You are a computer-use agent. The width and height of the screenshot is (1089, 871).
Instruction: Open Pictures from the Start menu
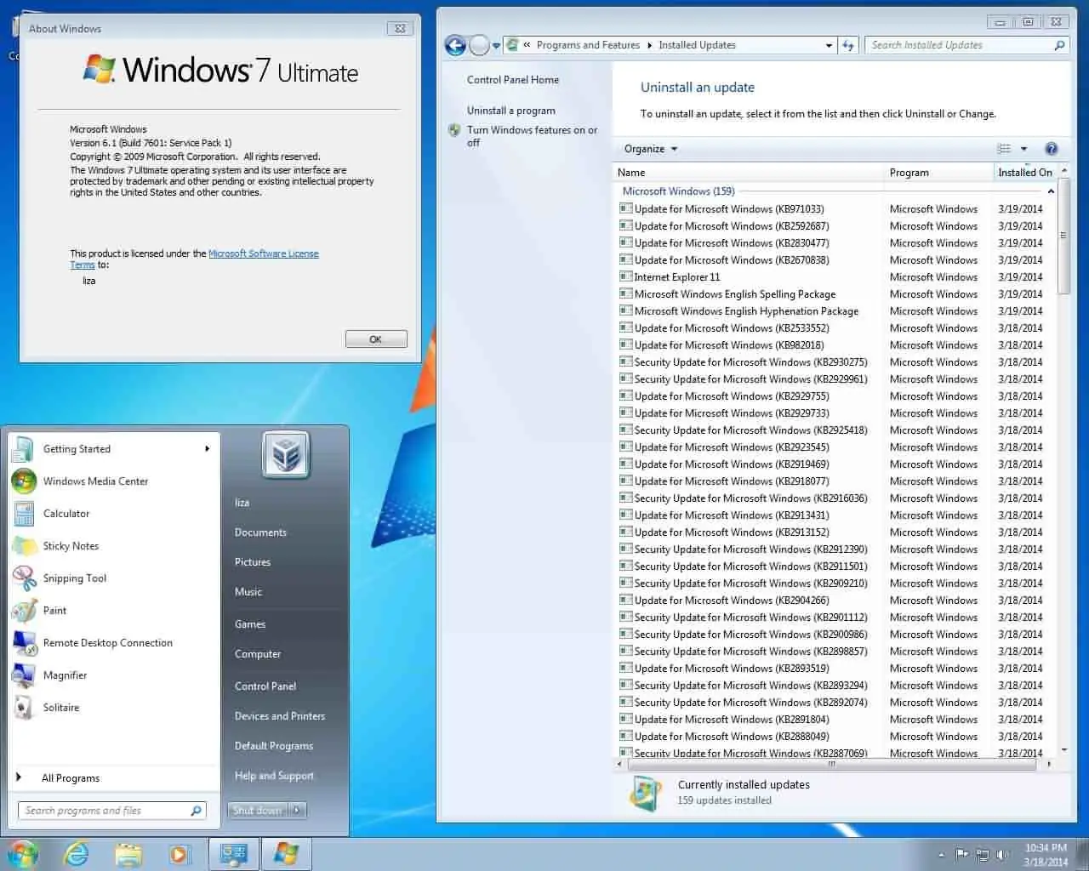(x=253, y=562)
